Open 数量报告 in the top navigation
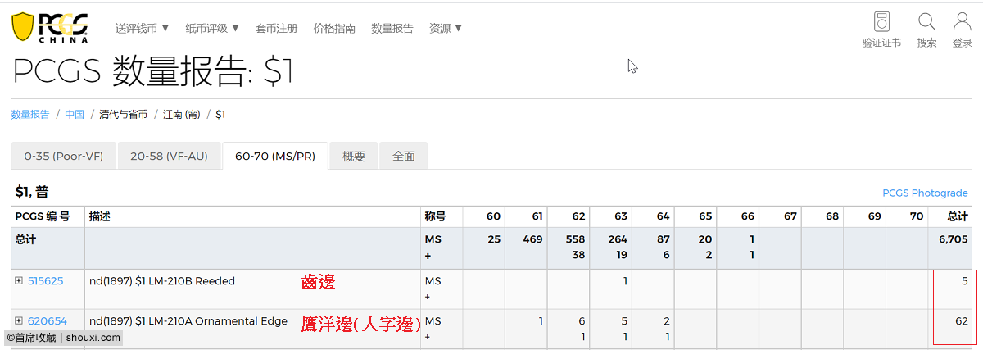Screen dimensions: 983x350 tap(392, 28)
